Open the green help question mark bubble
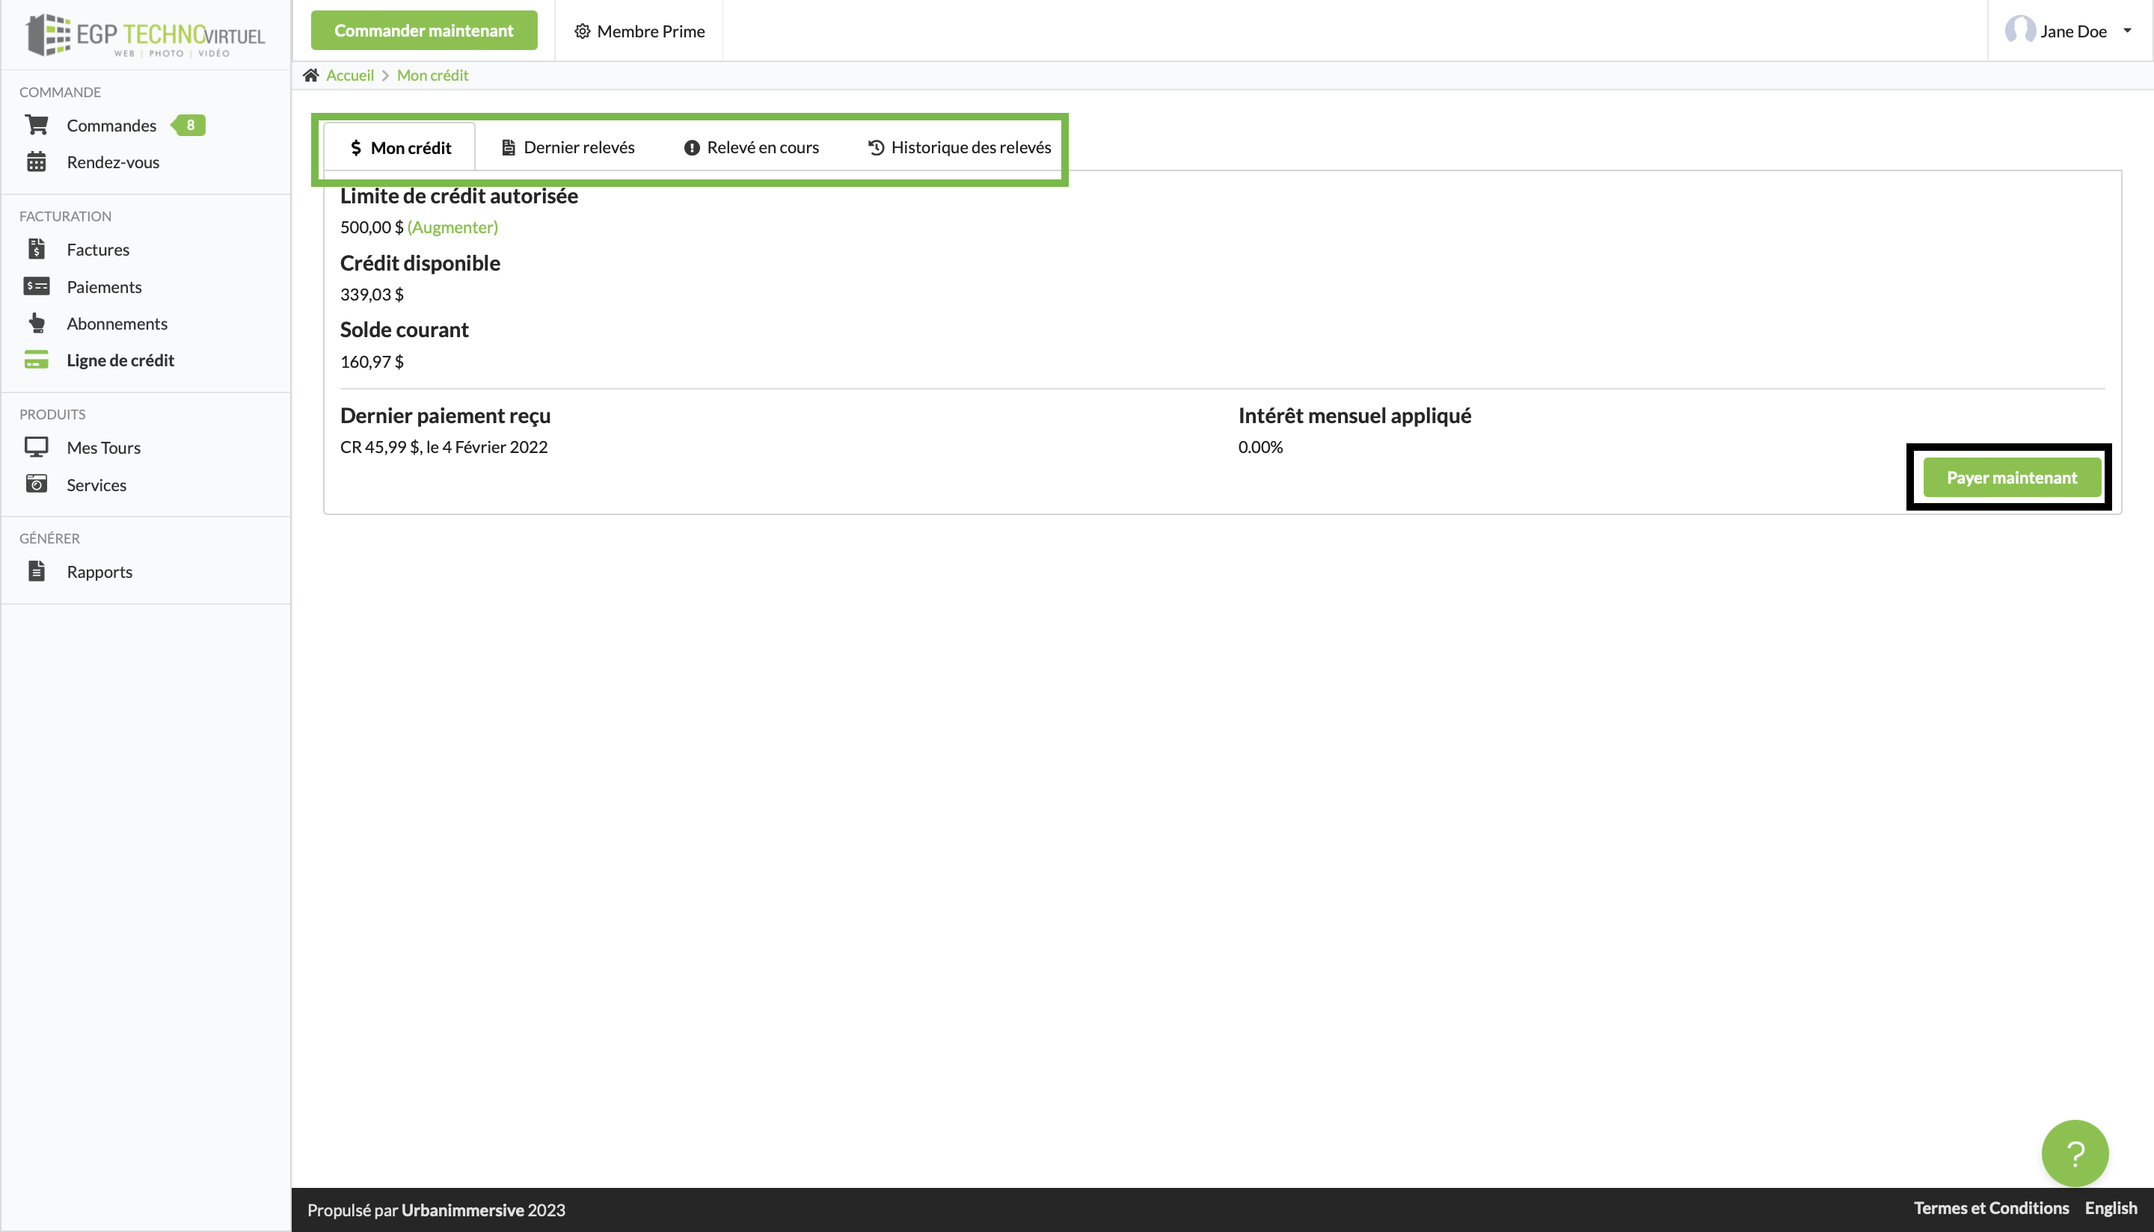Image resolution: width=2154 pixels, height=1232 pixels. point(2075,1154)
